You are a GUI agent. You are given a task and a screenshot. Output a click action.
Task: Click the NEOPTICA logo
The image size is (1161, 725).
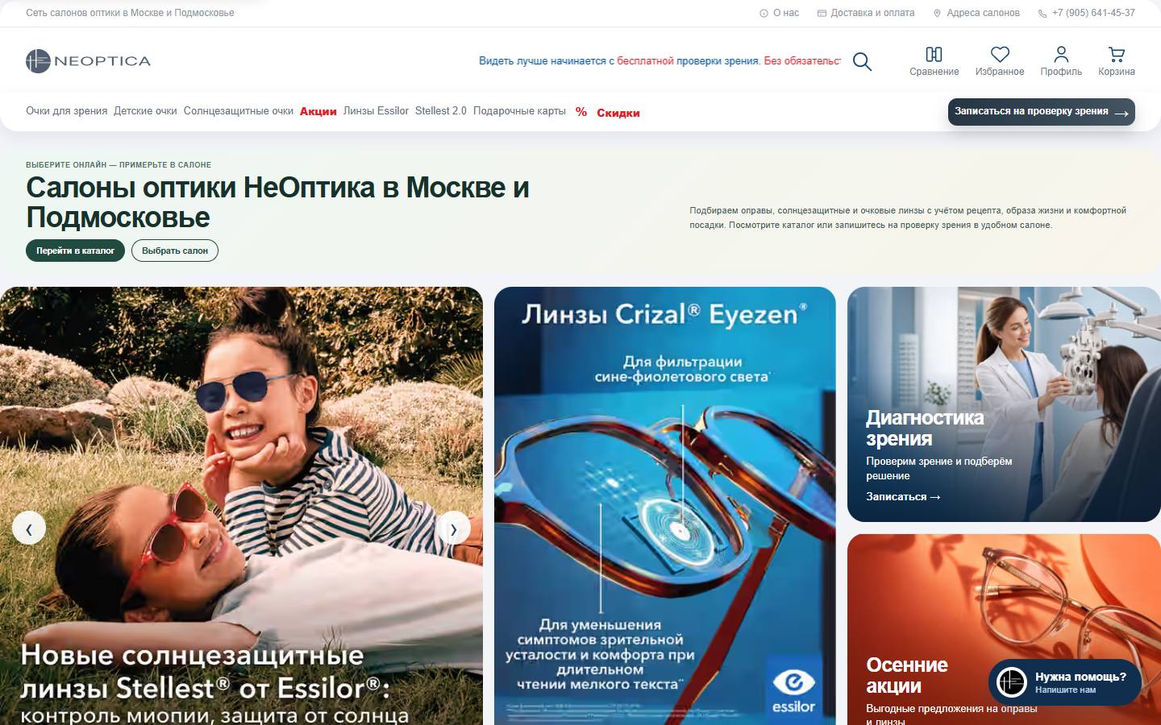point(88,61)
